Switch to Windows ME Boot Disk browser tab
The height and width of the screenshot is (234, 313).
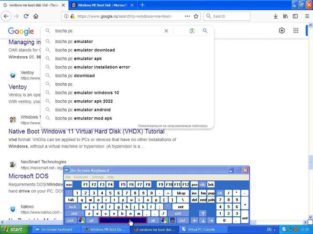coord(103,5)
